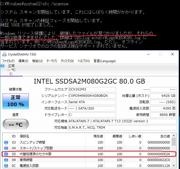Close the CrystalDiskInfo window
Screen dimensions: 180x169
[x=173, y=54]
